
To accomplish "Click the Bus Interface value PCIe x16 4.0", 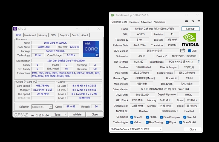I will point(181,62).
